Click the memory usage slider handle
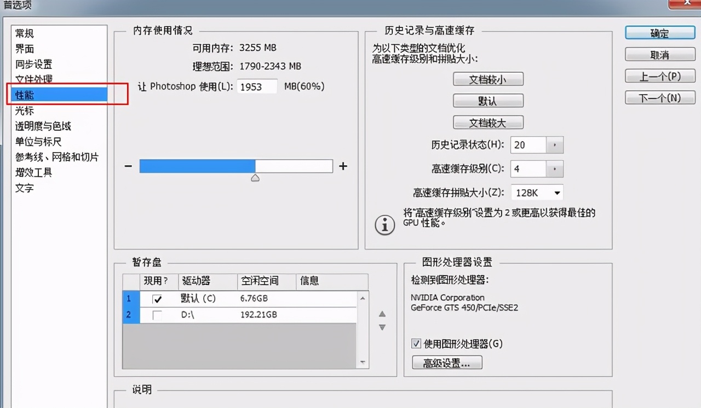The image size is (701, 408). [255, 177]
